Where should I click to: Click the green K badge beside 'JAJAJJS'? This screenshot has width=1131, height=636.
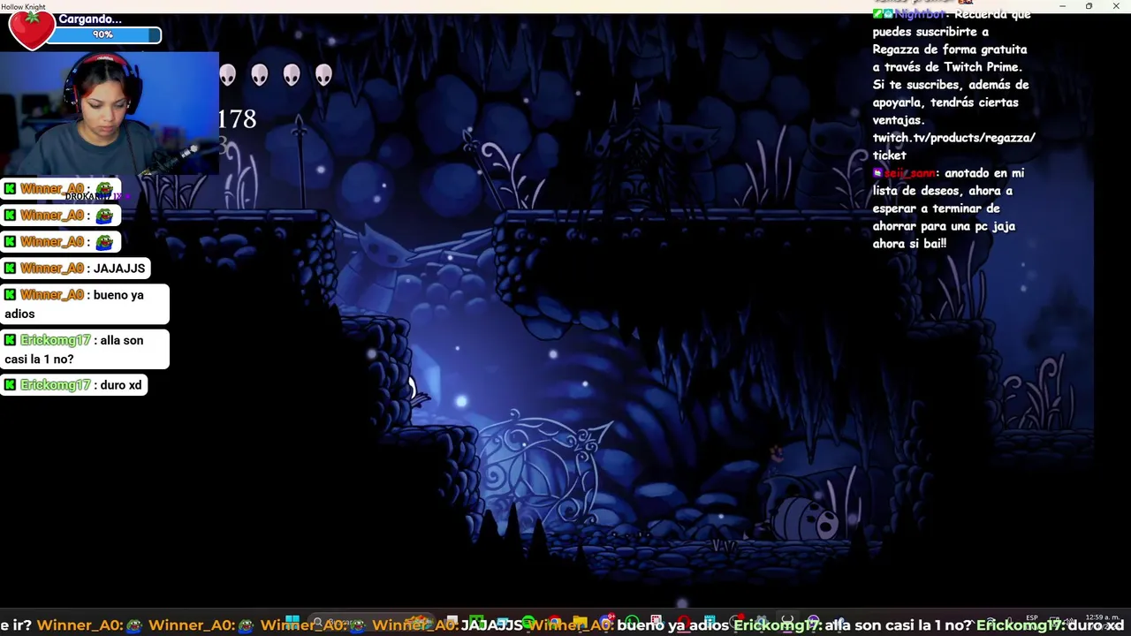click(10, 268)
